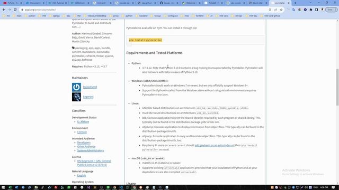Open the 'Console' environment classifier link
Image resolution: width=339 pixels, height=190 pixels.
point(82,132)
